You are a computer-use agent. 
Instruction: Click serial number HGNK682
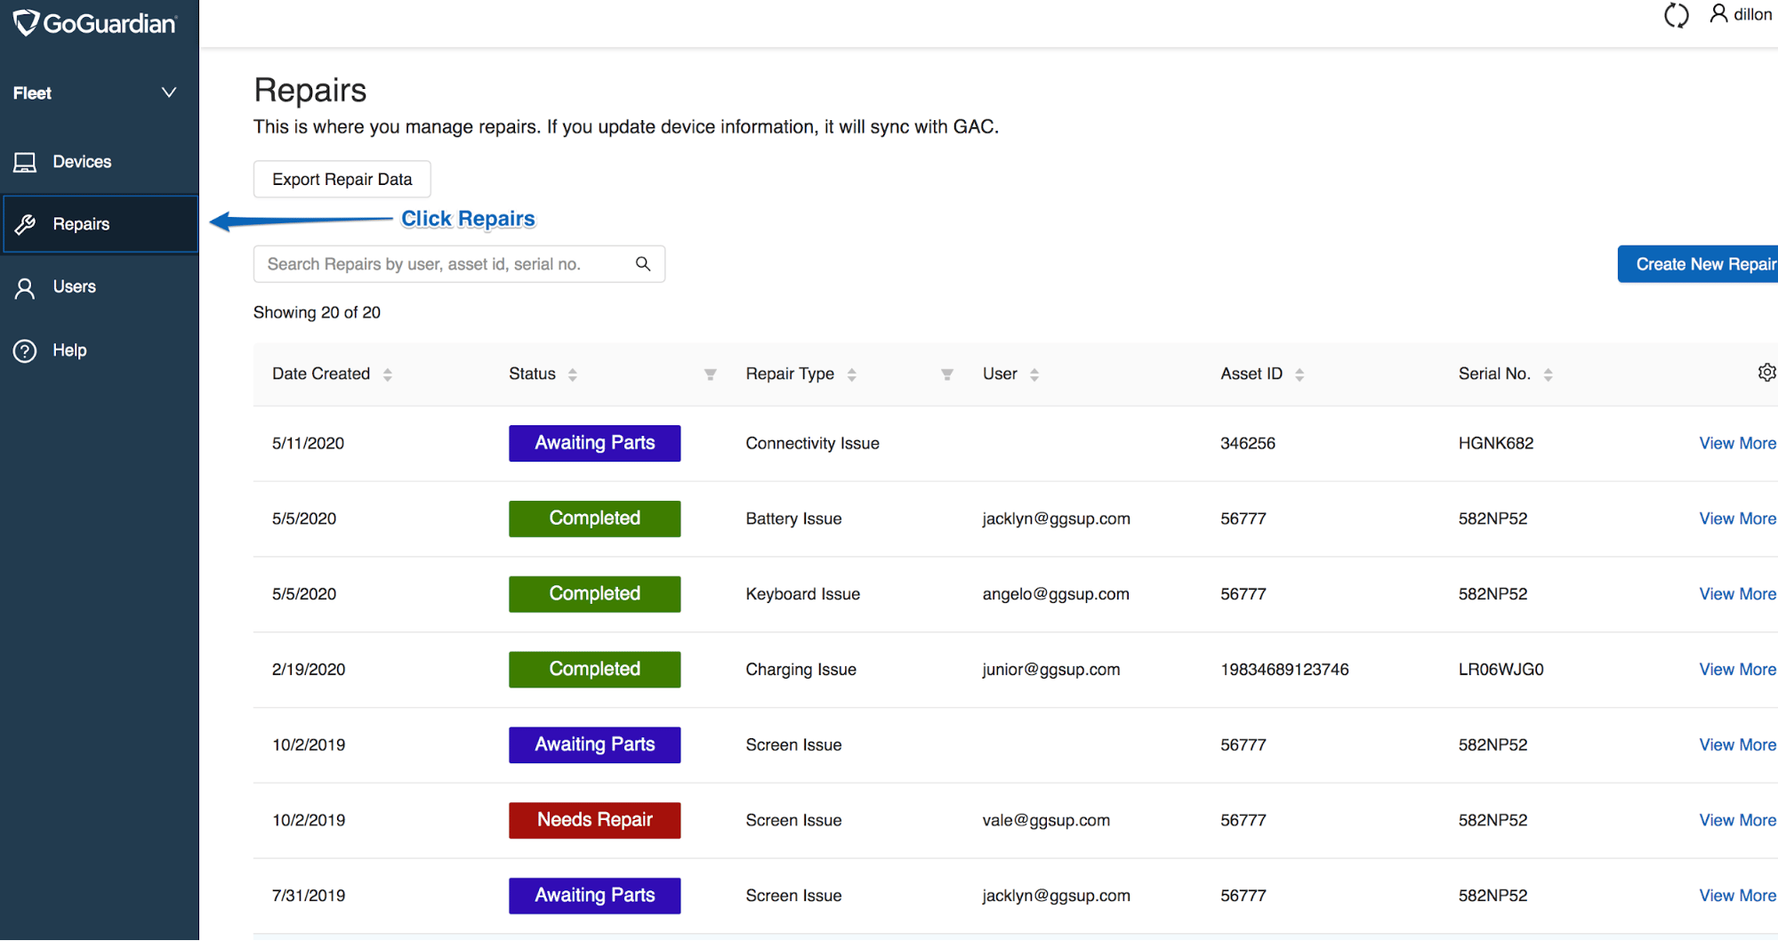click(x=1496, y=443)
